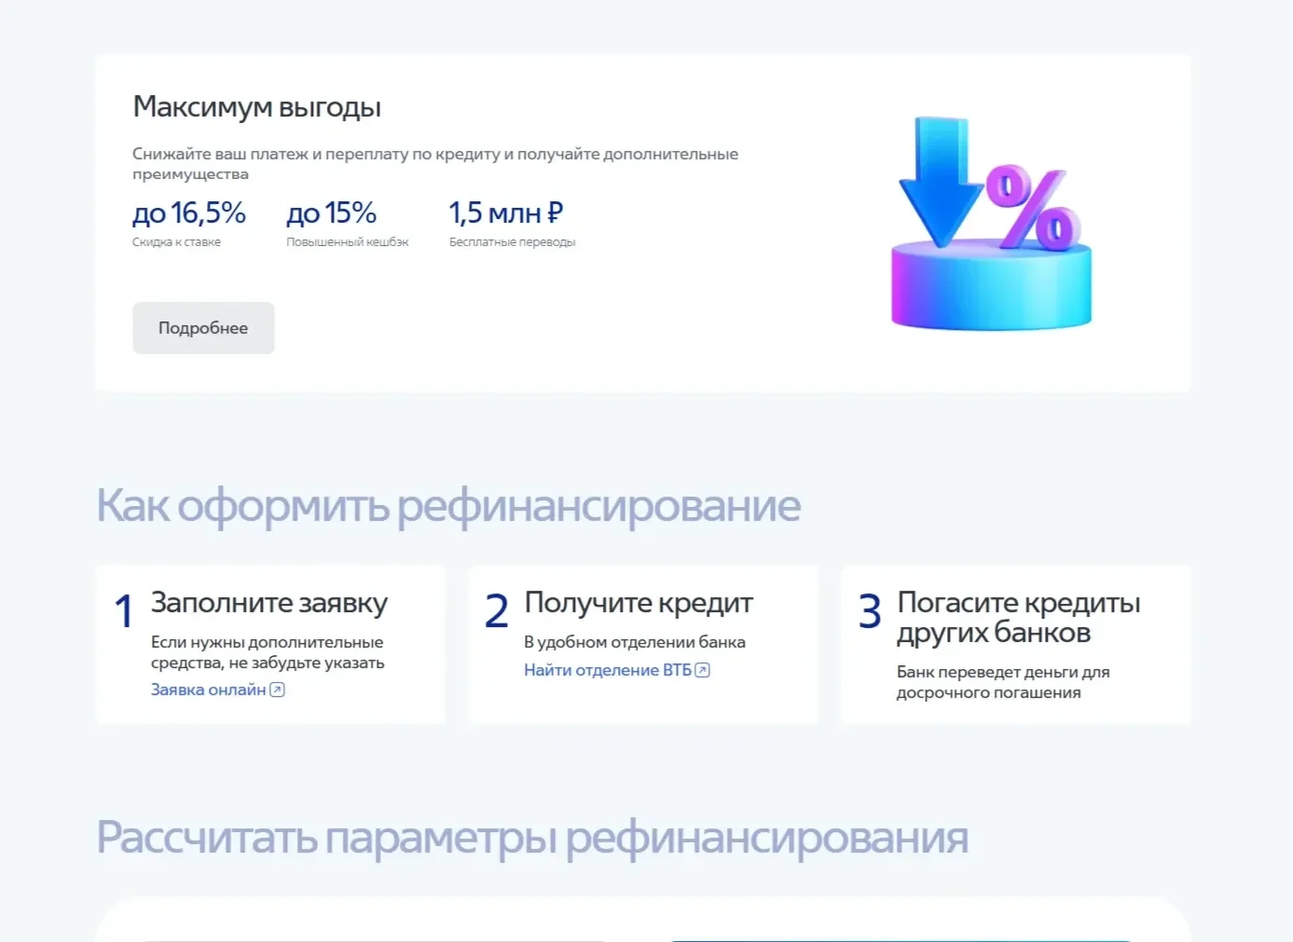This screenshot has width=1293, height=942.
Task: Click the Повышенный кешбэк caption
Action: [x=348, y=242]
